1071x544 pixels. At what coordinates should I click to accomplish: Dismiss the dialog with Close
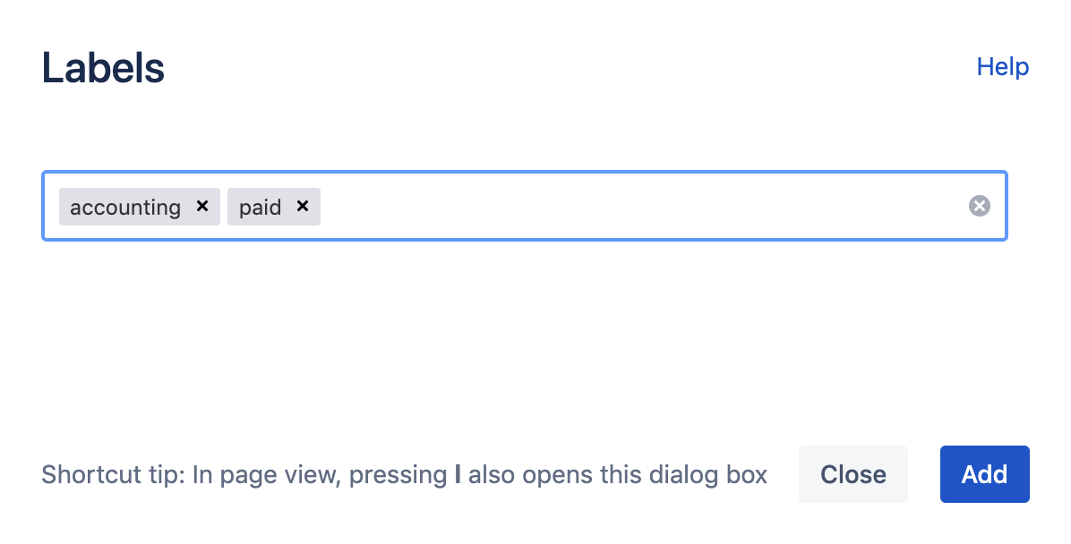(x=853, y=474)
